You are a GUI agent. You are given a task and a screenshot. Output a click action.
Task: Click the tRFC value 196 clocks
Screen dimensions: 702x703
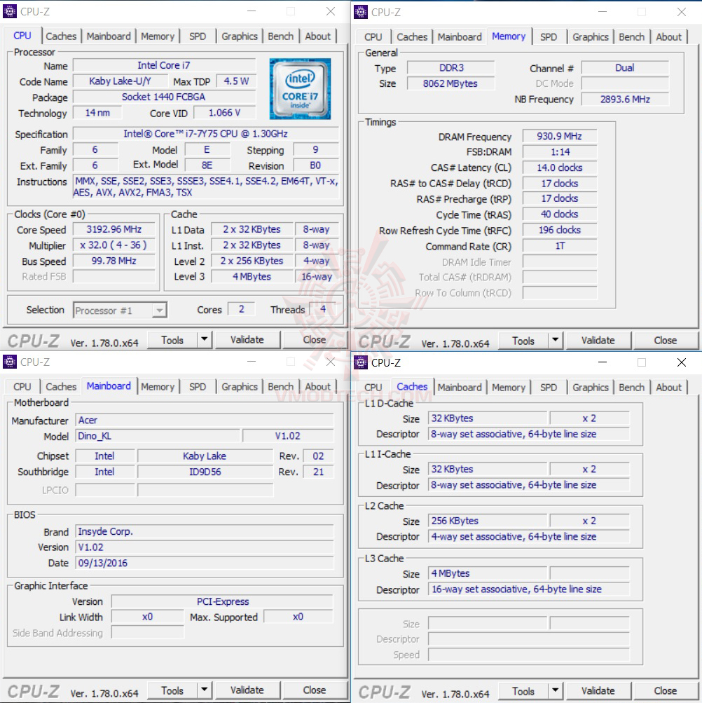pyautogui.click(x=560, y=230)
